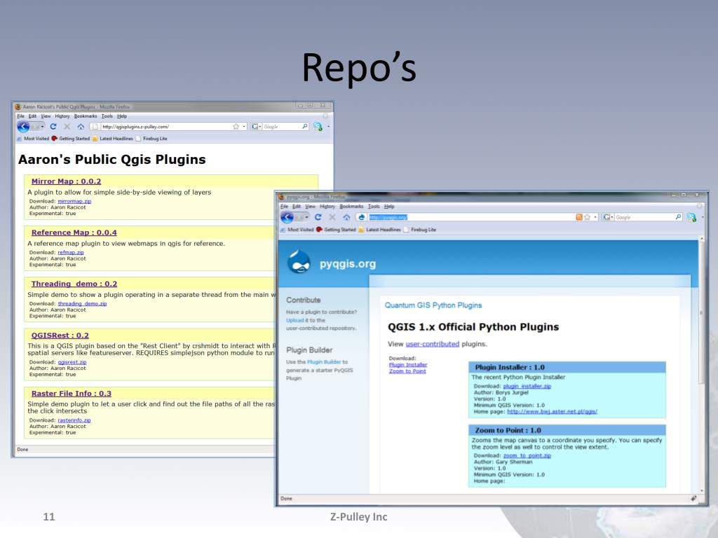
Task: Click Mirror Map : 0.0.2 heading link
Action: coord(66,181)
